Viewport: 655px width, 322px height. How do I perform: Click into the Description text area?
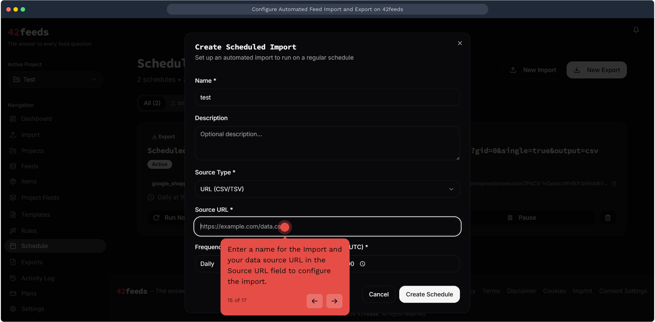(327, 143)
